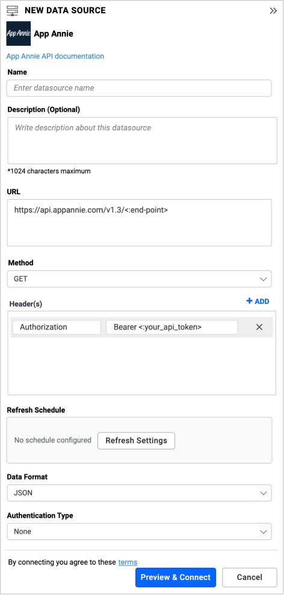This screenshot has height=595, width=284.
Task: Click the App Annie logo thumbnail
Action: pos(19,34)
